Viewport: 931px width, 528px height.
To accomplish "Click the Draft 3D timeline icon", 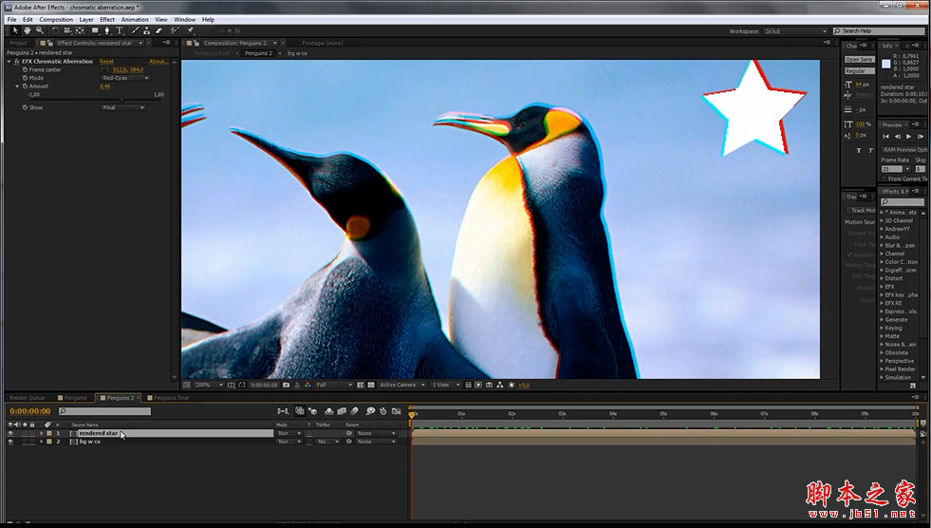I will click(x=313, y=411).
